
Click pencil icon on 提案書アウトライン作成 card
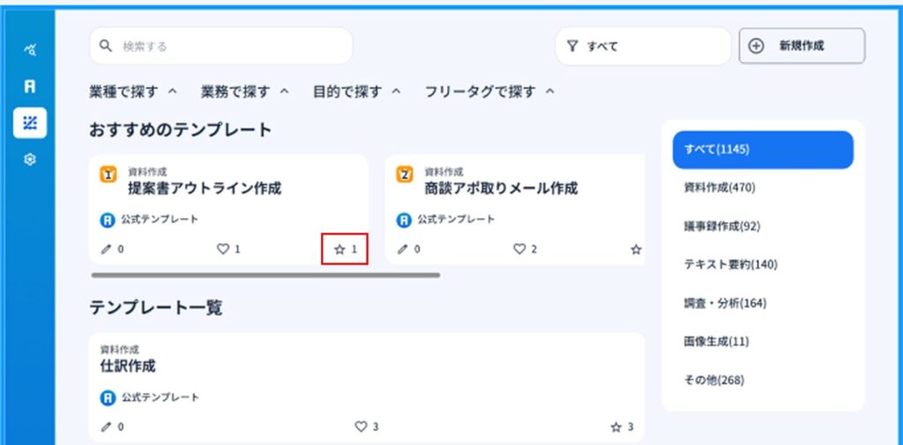(107, 249)
